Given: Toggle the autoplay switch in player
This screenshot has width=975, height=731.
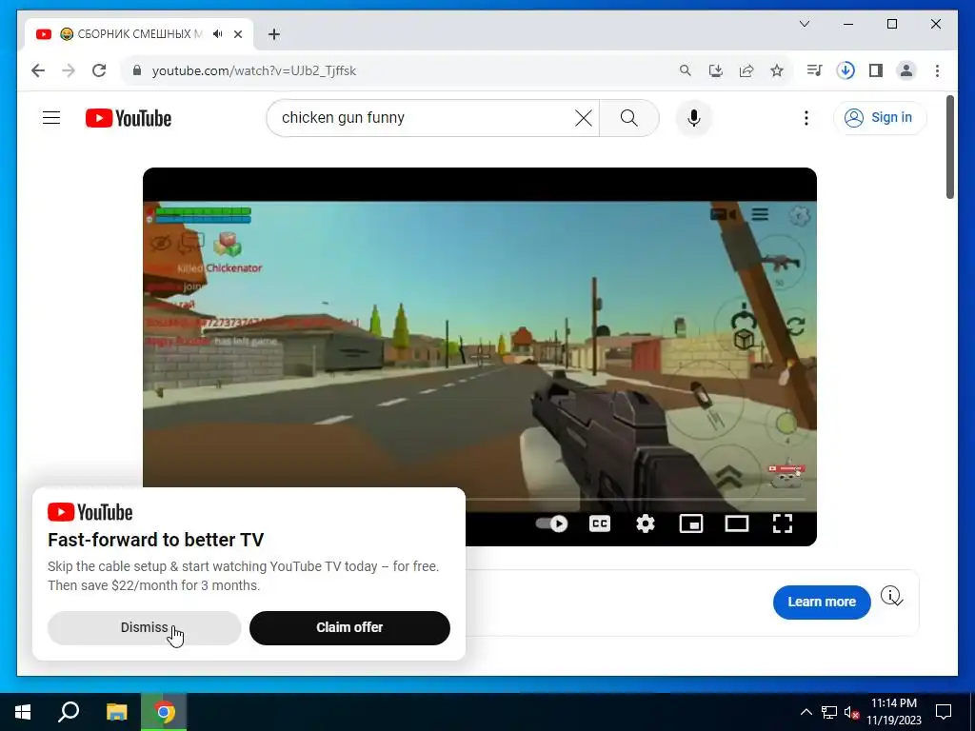Looking at the screenshot, I should pyautogui.click(x=551, y=524).
